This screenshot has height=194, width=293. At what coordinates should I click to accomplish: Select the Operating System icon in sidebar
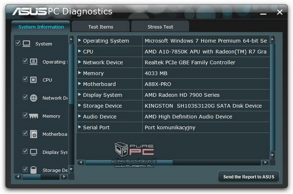point(33,61)
